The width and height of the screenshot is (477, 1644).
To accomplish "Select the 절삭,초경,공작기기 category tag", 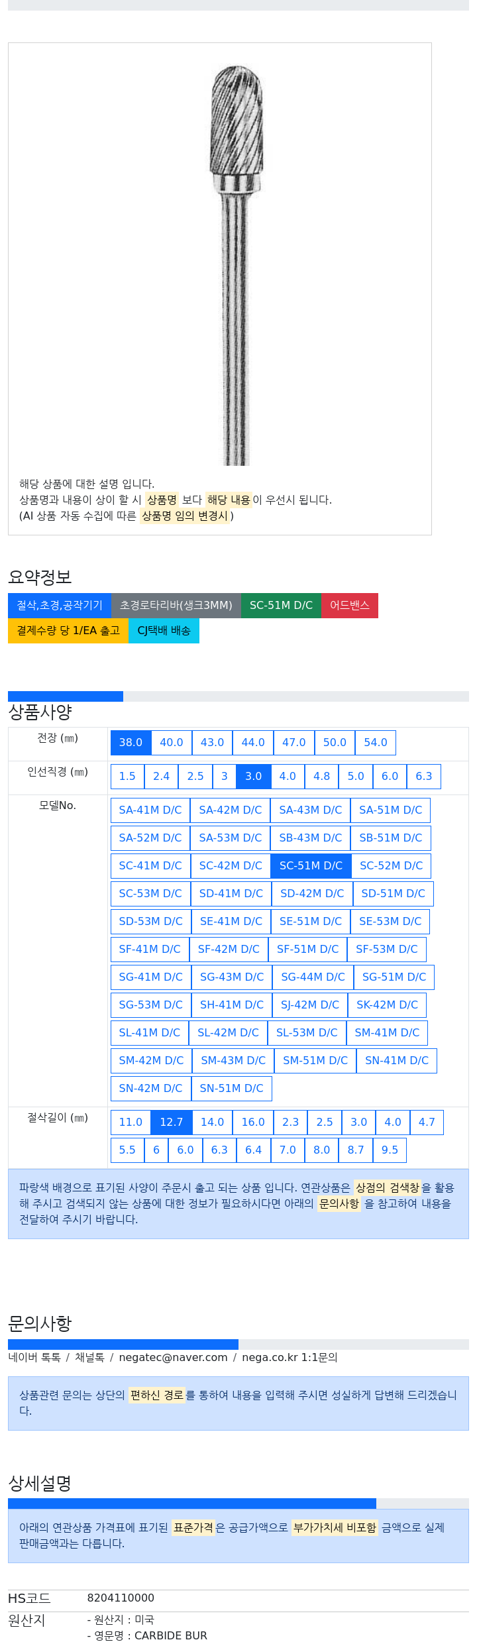I will tap(60, 605).
